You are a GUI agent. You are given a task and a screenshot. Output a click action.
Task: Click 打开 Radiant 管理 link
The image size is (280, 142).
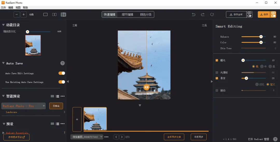[x=258, y=139]
